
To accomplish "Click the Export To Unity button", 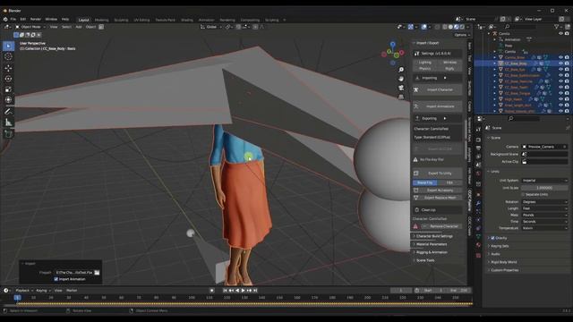I will pos(438,173).
